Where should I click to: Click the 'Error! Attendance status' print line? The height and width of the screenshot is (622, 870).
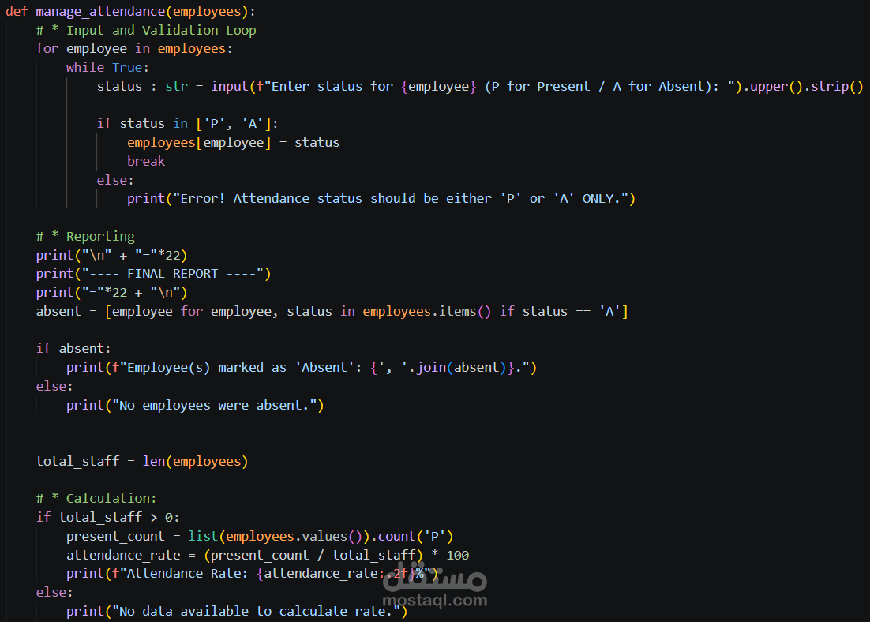(381, 199)
